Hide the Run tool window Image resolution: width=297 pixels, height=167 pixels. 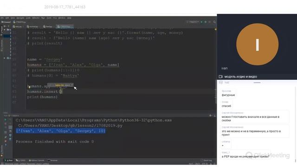pos(214,116)
